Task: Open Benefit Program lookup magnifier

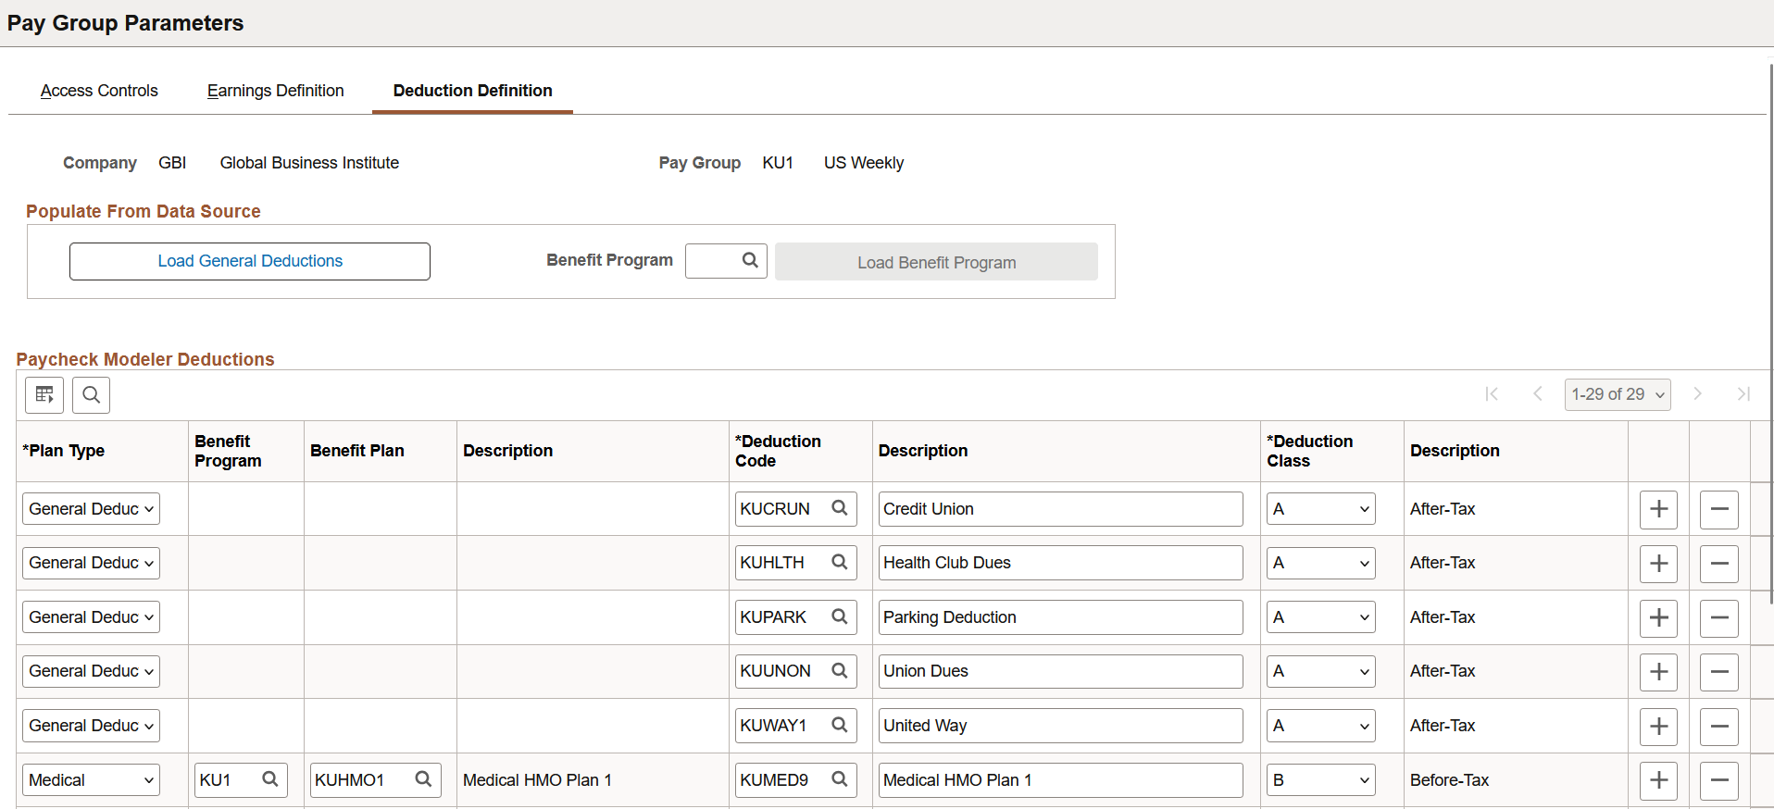Action: click(x=750, y=260)
